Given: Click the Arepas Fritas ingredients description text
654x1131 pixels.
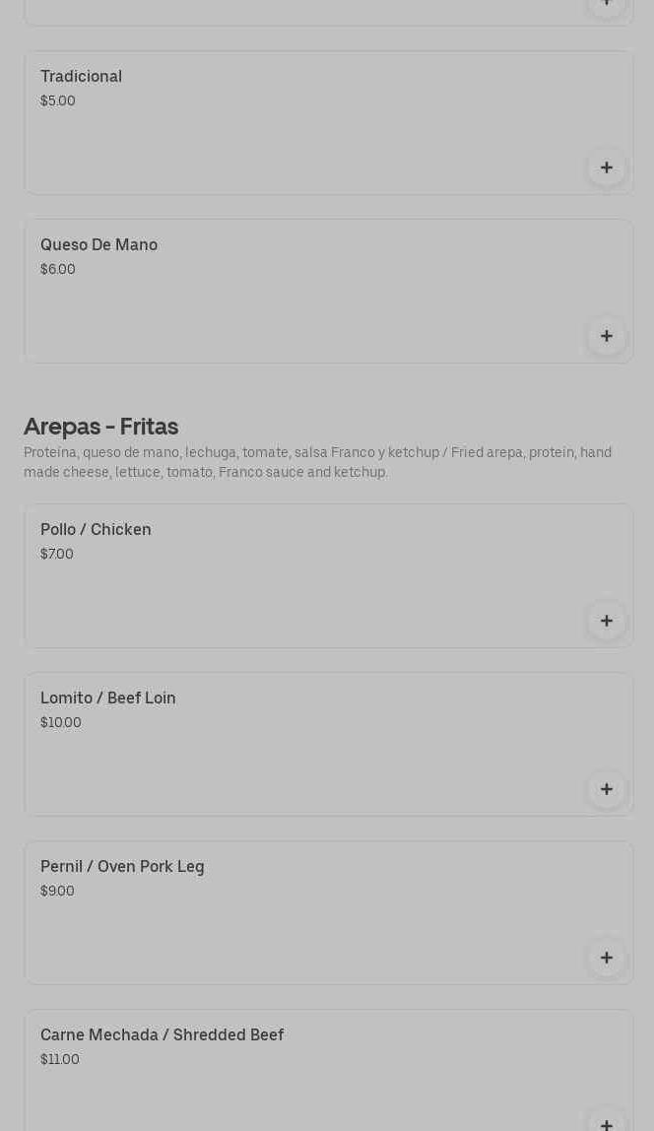Looking at the screenshot, I should [317, 463].
